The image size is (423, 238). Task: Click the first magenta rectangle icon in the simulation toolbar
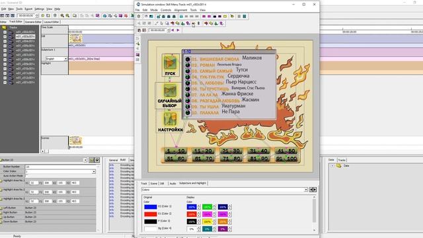pyautogui.click(x=204, y=17)
